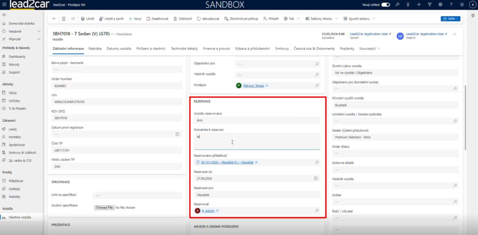This screenshot has width=478, height=235.
Task: Open the app launcher waffle icon
Action: (4, 5)
